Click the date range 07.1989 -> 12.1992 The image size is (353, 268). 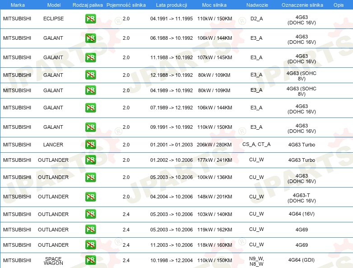[172, 108]
